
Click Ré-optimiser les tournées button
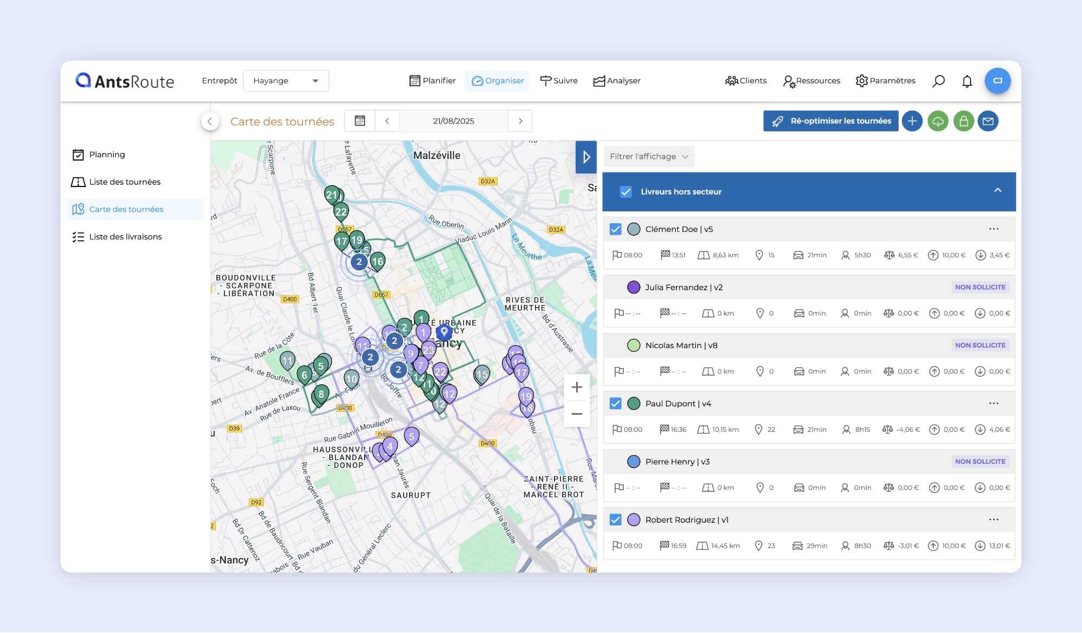point(830,121)
